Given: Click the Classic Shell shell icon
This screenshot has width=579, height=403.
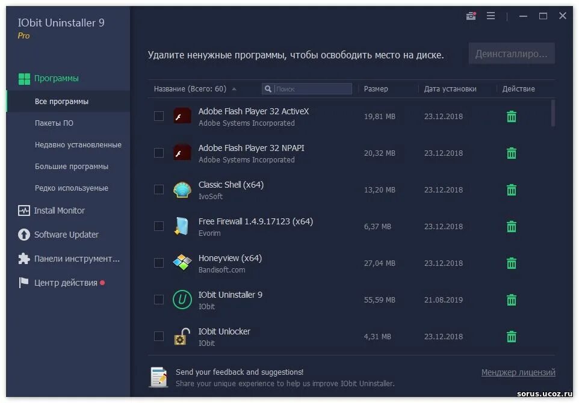Looking at the screenshot, I should click(x=182, y=189).
